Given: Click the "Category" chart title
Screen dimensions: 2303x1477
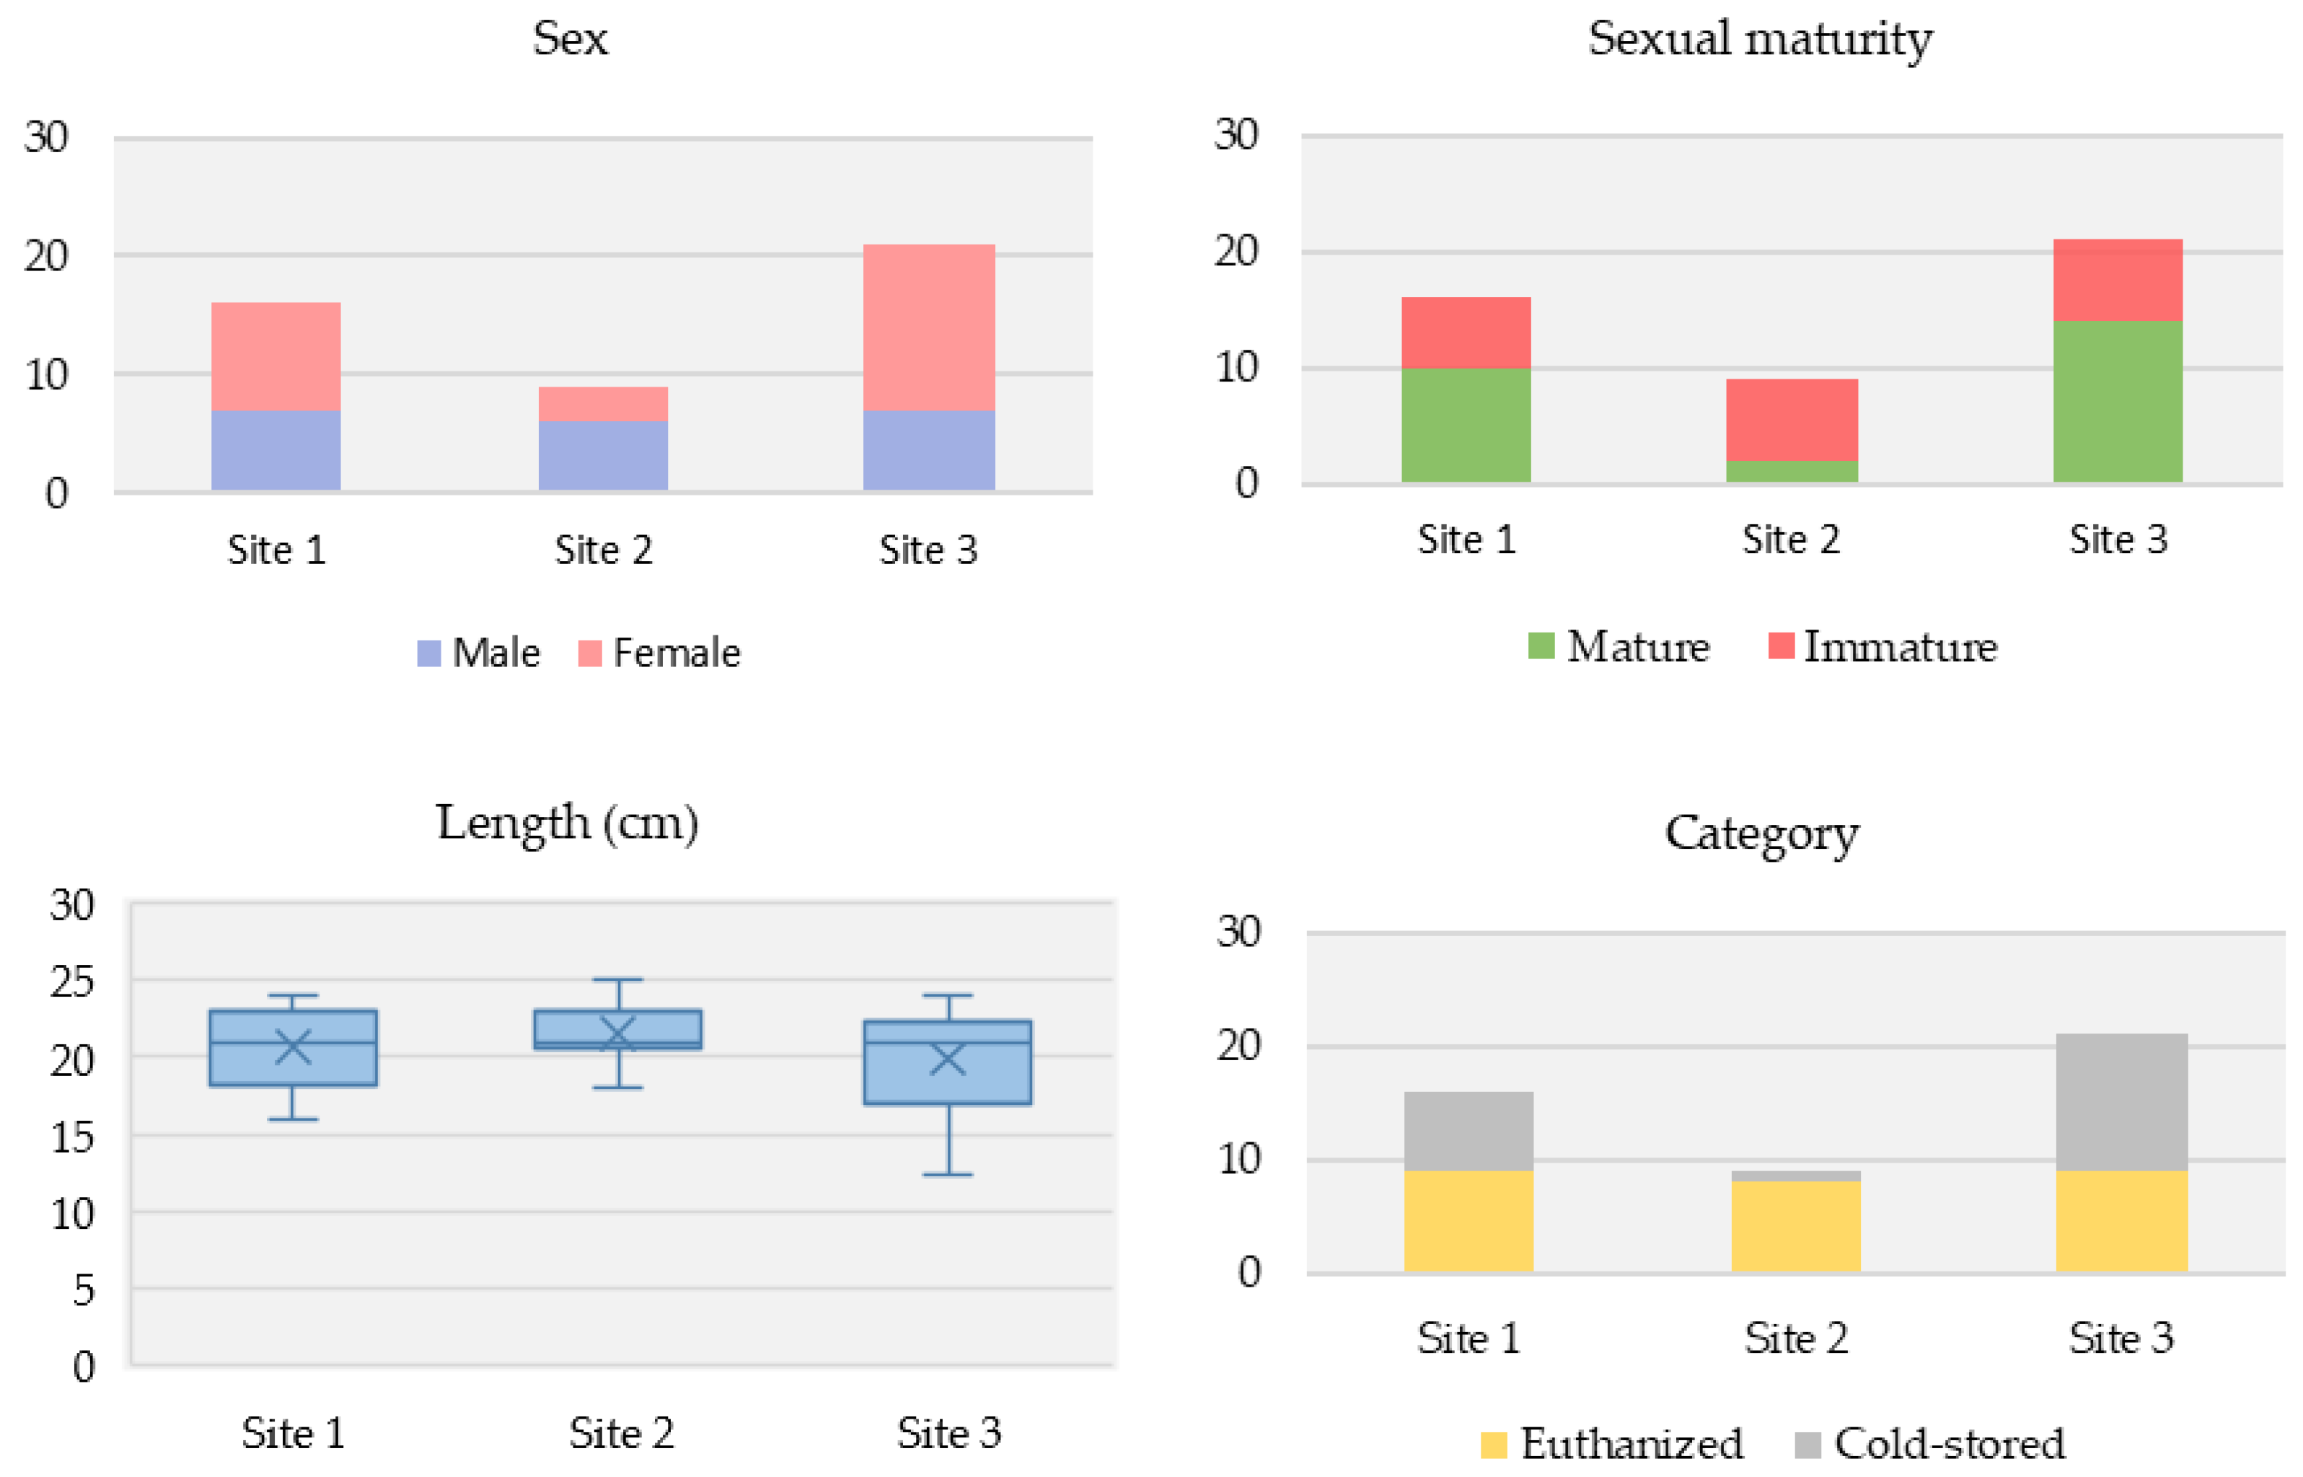Looking at the screenshot, I should (1761, 832).
